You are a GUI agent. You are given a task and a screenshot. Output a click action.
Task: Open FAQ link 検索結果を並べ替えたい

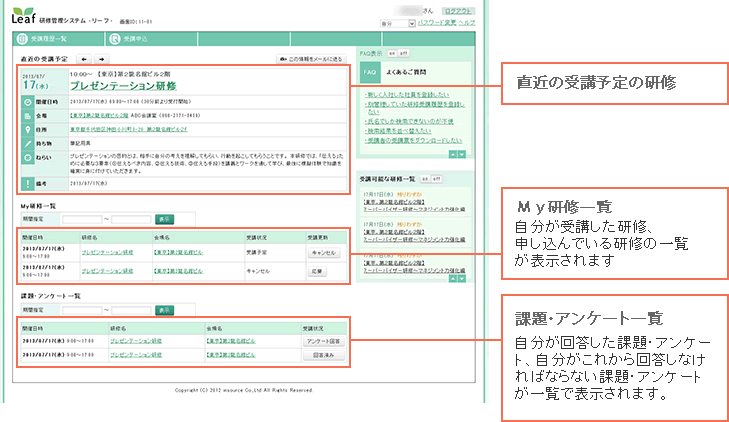tap(398, 131)
